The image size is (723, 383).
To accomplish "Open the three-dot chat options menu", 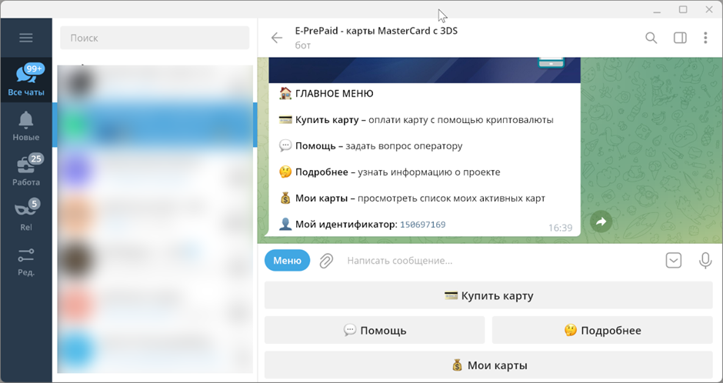I will pyautogui.click(x=705, y=38).
